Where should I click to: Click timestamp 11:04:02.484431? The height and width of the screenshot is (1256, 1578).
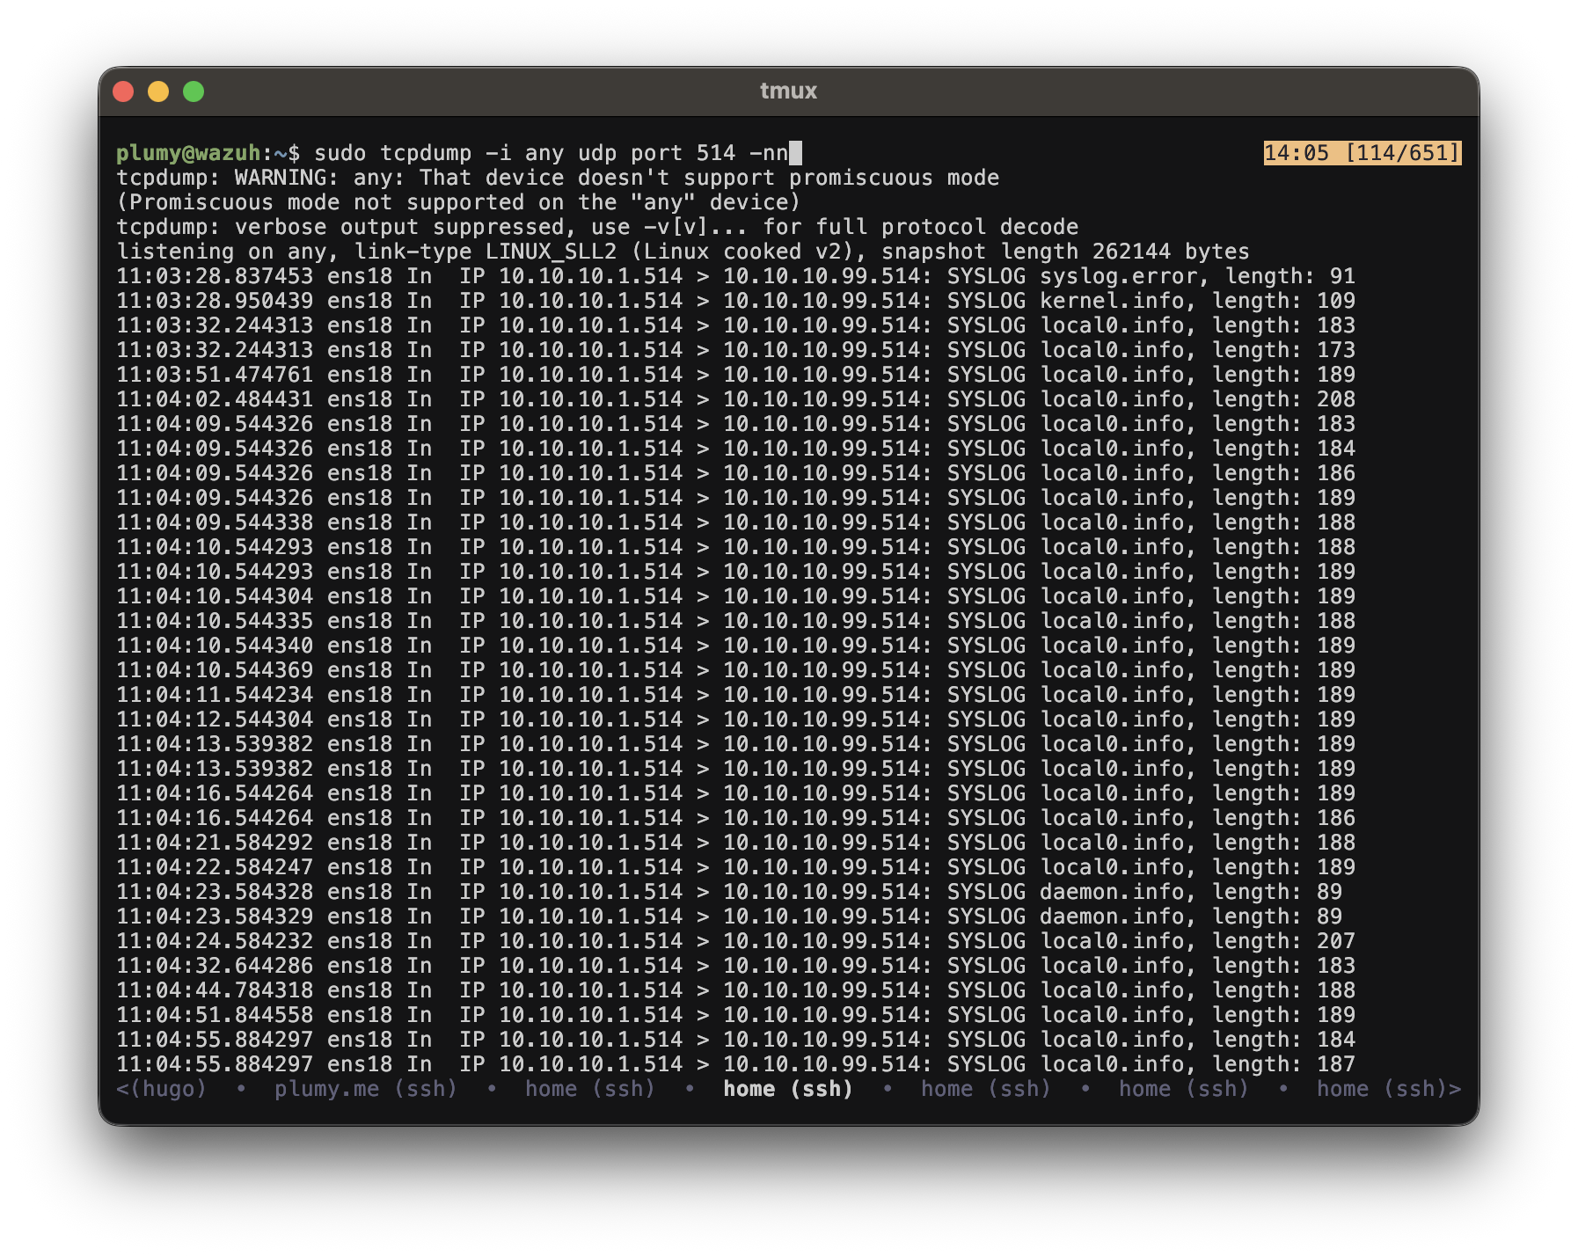point(215,399)
